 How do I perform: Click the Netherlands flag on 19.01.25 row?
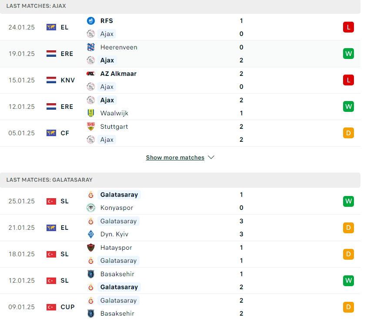pos(51,54)
